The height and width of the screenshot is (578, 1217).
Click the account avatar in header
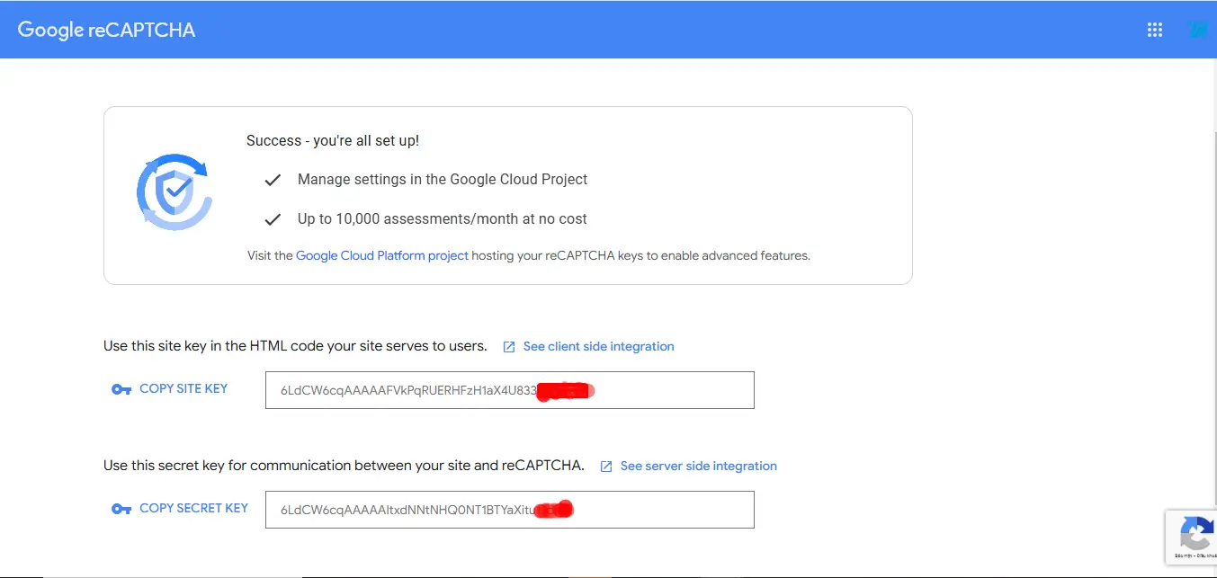(1199, 30)
